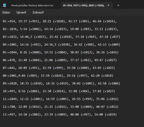Click on 09:+1028 text
This screenshot has width=144, height=127.
(x=10, y=84)
